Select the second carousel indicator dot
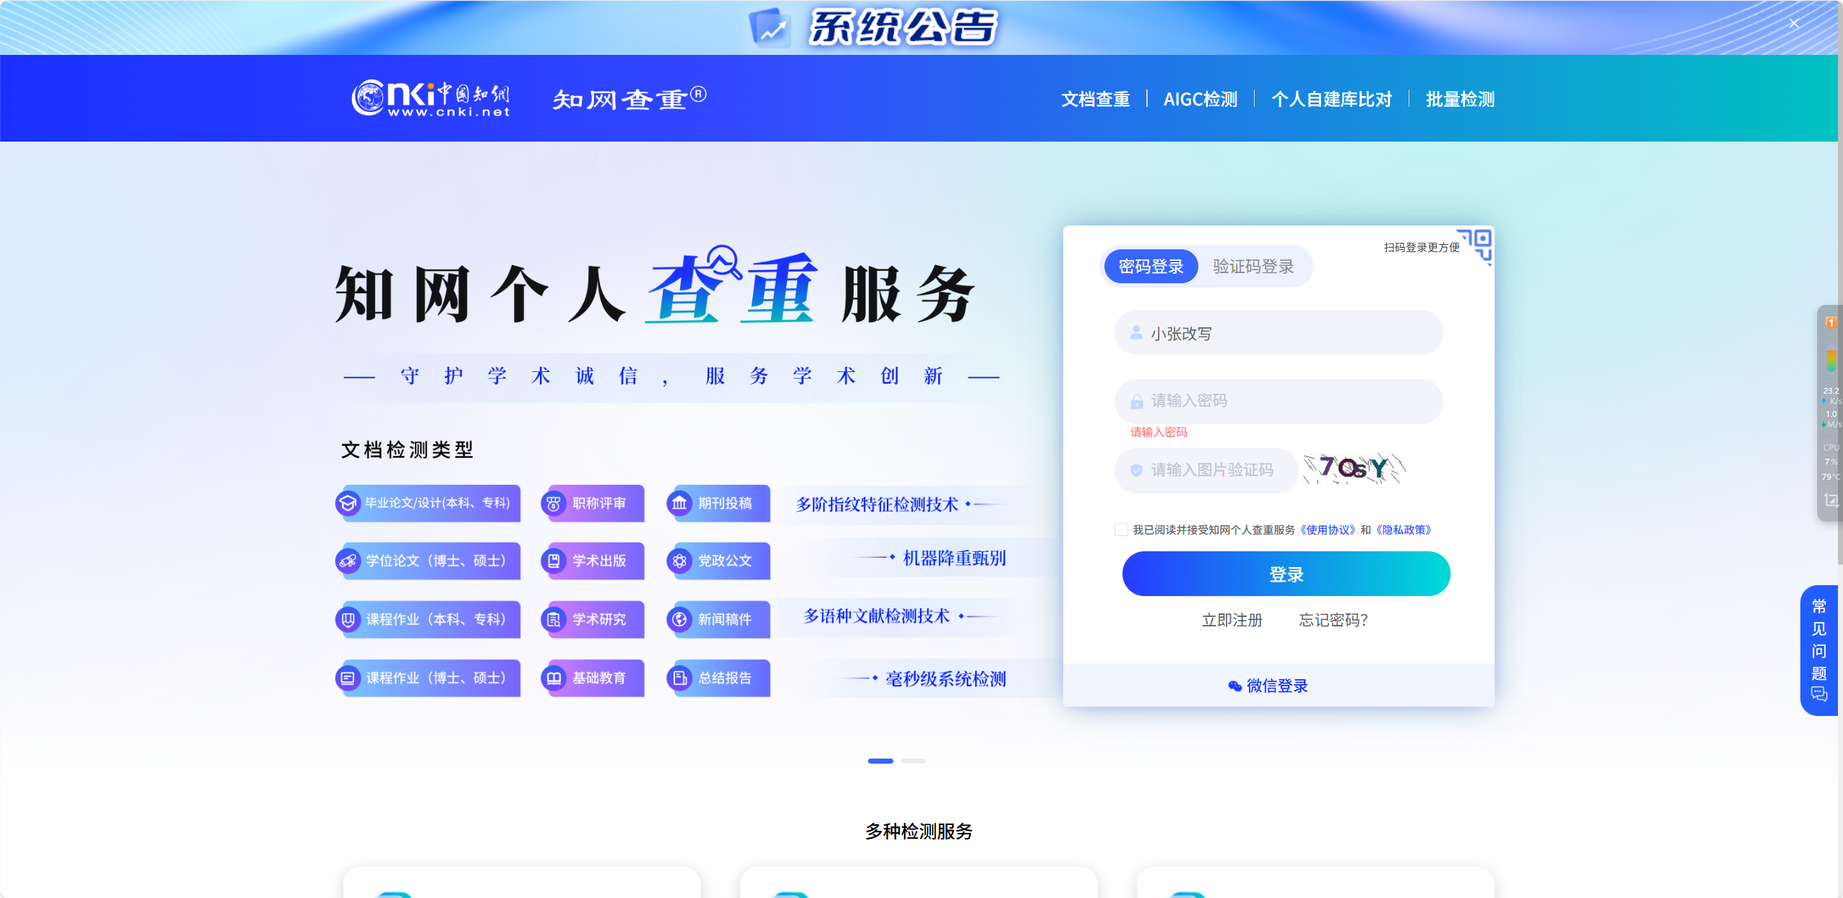This screenshot has width=1843, height=898. coord(914,761)
